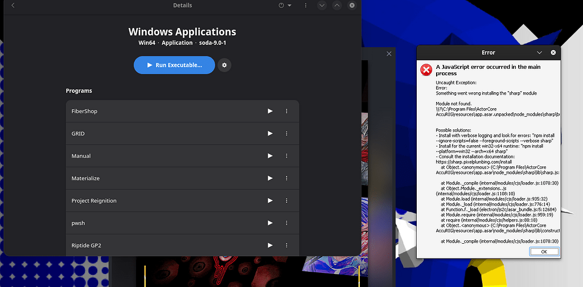Click the Run Executable button
The width and height of the screenshot is (583, 287).
174,65
